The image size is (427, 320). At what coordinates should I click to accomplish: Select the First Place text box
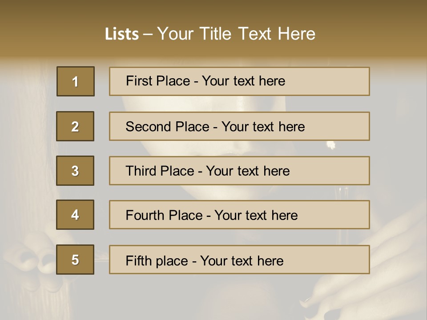point(239,81)
